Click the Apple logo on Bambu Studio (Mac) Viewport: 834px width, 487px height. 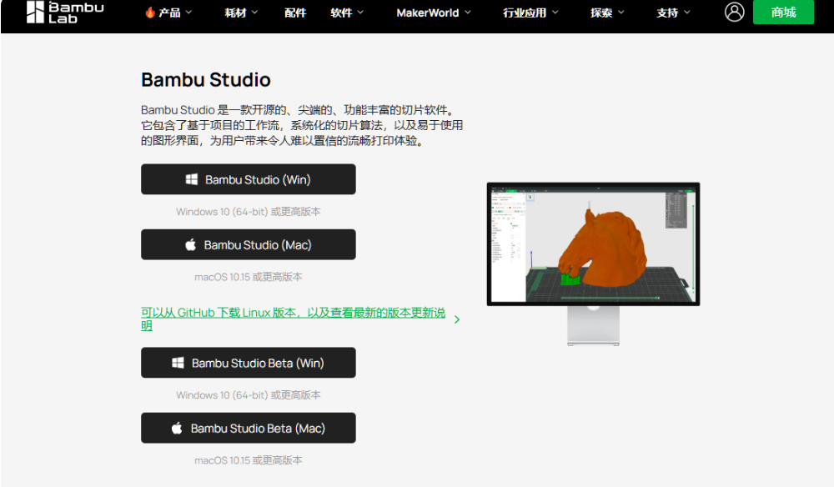190,244
